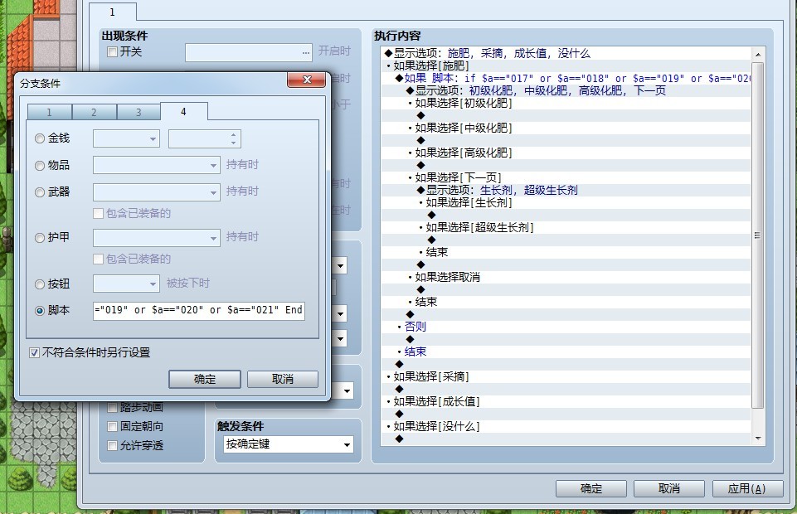This screenshot has height=514, width=797.
Task: Select the 护甲 radio button
Action: [40, 238]
